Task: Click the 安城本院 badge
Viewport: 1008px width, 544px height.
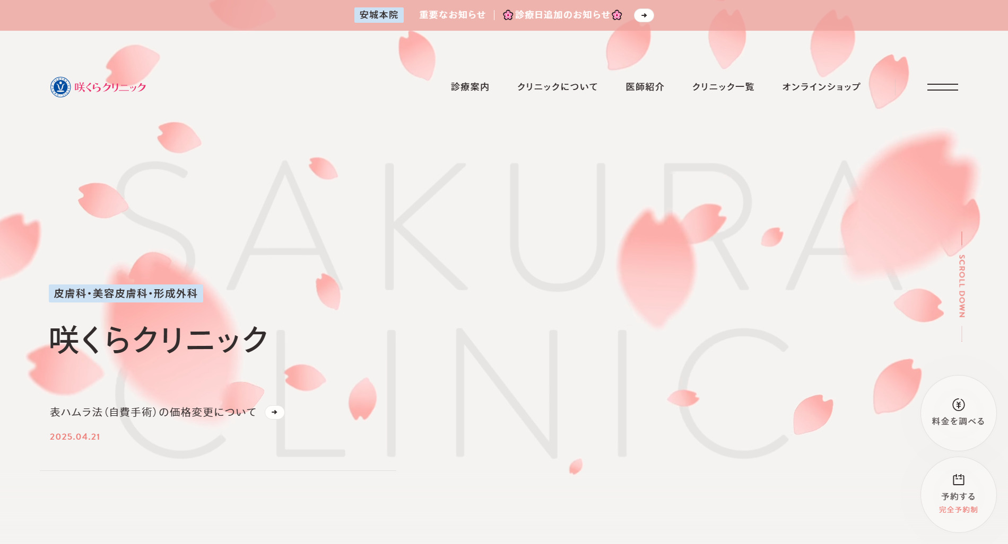Action: (x=379, y=15)
